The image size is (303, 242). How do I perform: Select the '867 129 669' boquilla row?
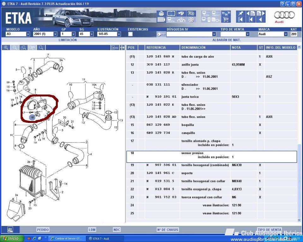(x=211, y=125)
